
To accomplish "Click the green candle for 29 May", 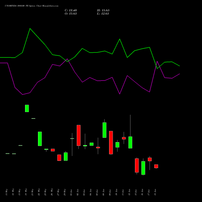I will pos(66,156).
